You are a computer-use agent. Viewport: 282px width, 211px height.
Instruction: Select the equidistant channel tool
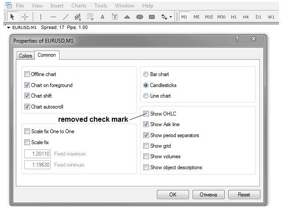click(78, 17)
